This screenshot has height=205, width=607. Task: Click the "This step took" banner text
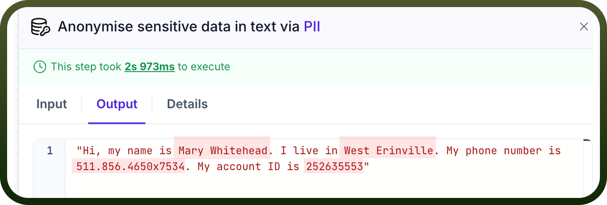[x=86, y=67]
